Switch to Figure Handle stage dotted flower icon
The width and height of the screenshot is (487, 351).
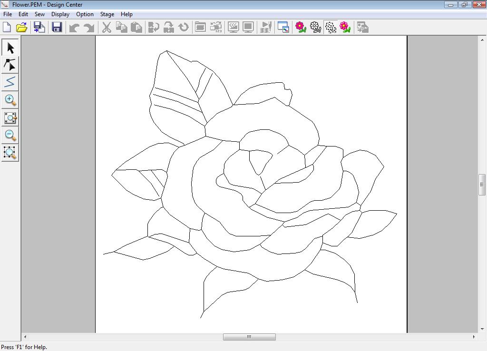tap(331, 27)
